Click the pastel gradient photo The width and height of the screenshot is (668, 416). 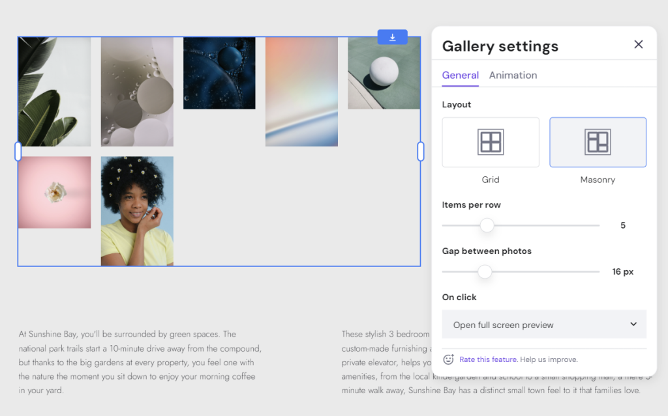pos(301,91)
